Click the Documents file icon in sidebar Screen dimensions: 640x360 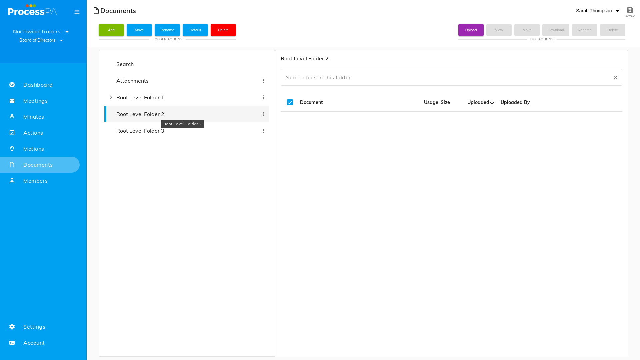12,165
